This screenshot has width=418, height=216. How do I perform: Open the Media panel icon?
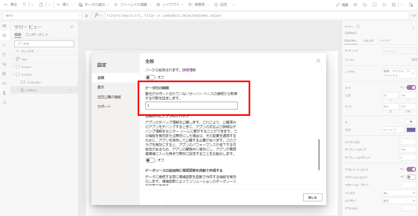4,64
